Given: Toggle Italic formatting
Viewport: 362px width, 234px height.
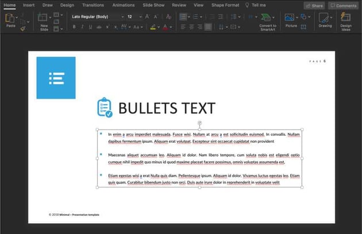Looking at the screenshot, I should click(82, 27).
